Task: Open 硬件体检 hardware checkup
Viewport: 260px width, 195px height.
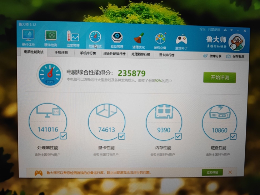Action: click(x=28, y=38)
